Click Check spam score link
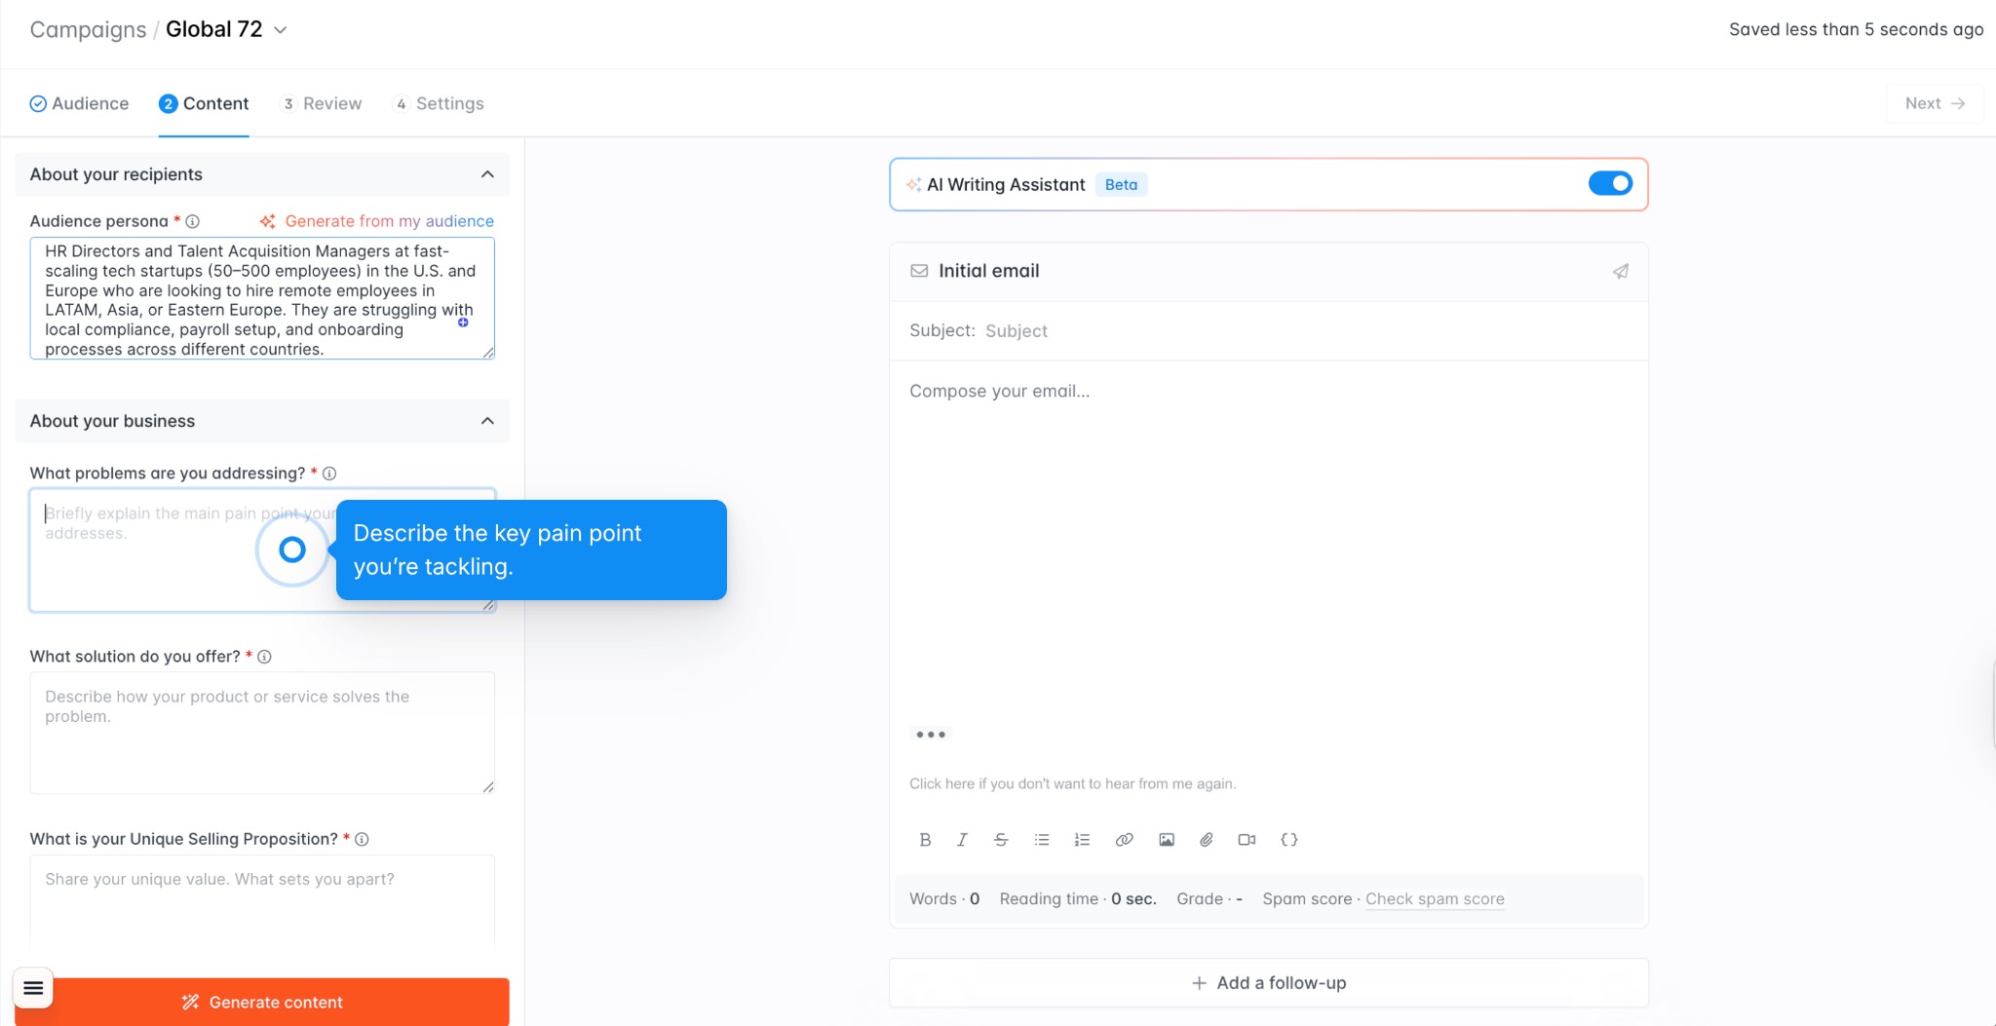 pyautogui.click(x=1435, y=898)
